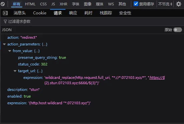Image resolution: width=184 pixels, height=124 pixels.
Task: Open network settings gear menu
Action: click(178, 4)
